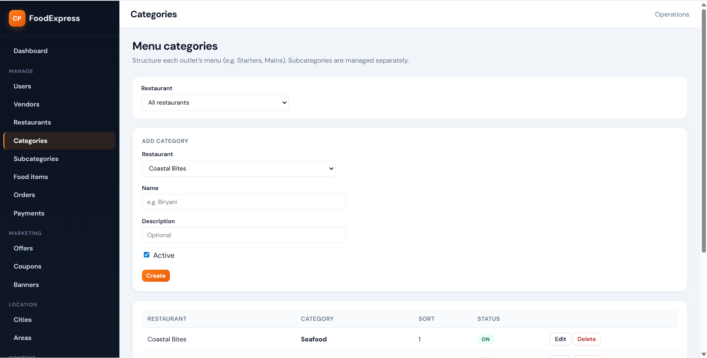Expand the Coastal Bites restaurant dropdown
This screenshot has width=707, height=358.
coord(238,168)
